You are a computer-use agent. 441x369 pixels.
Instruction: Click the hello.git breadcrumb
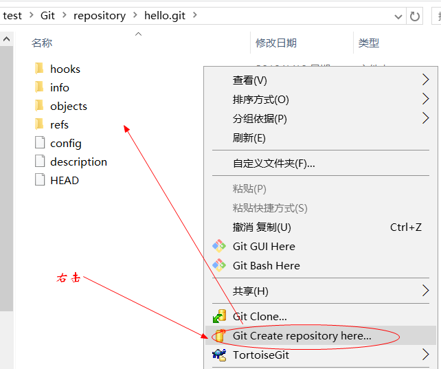tap(165, 16)
